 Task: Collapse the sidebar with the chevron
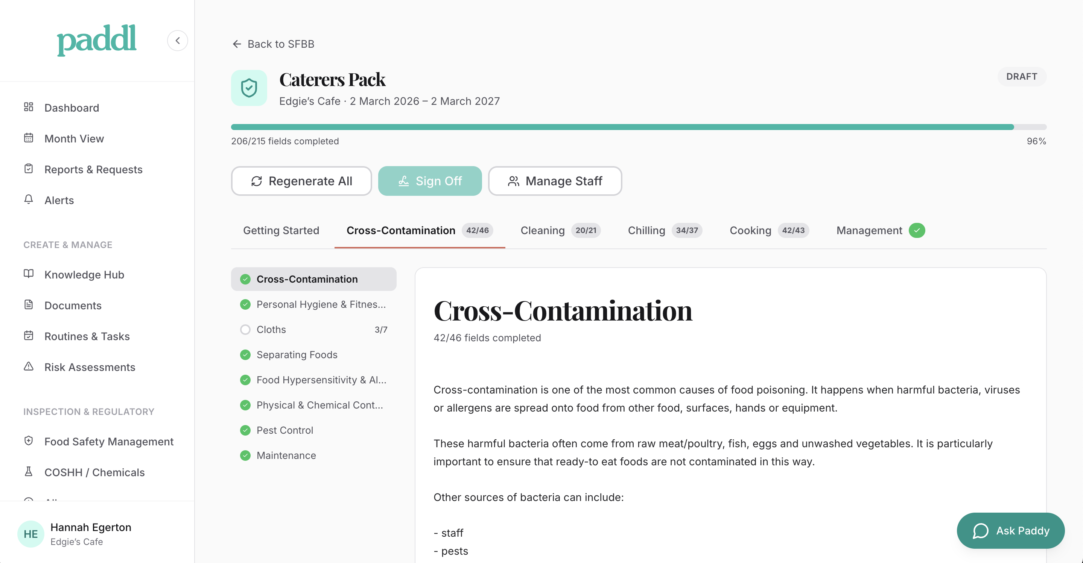pyautogui.click(x=177, y=40)
